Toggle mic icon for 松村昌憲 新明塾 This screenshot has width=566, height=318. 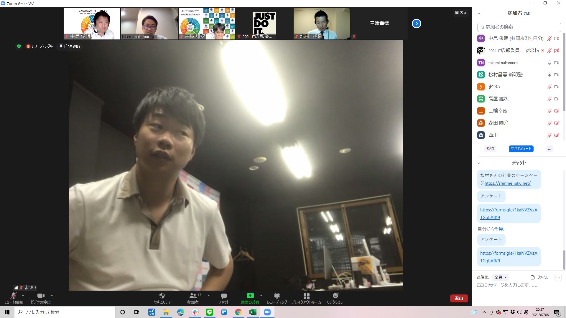click(x=549, y=75)
